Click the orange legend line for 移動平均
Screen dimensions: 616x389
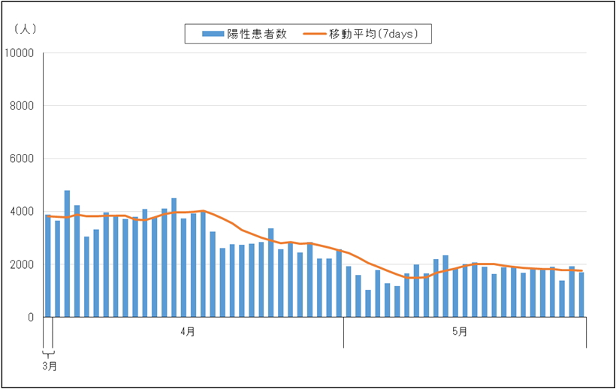(x=314, y=34)
